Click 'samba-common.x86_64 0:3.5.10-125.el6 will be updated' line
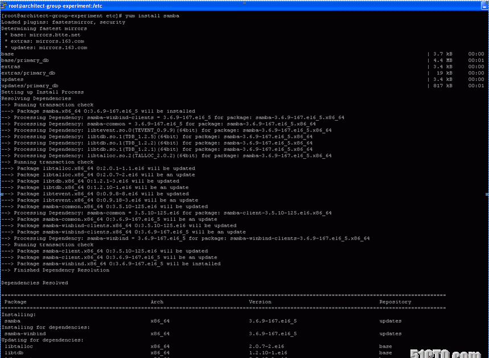This screenshot has width=489, height=358. click(105, 207)
